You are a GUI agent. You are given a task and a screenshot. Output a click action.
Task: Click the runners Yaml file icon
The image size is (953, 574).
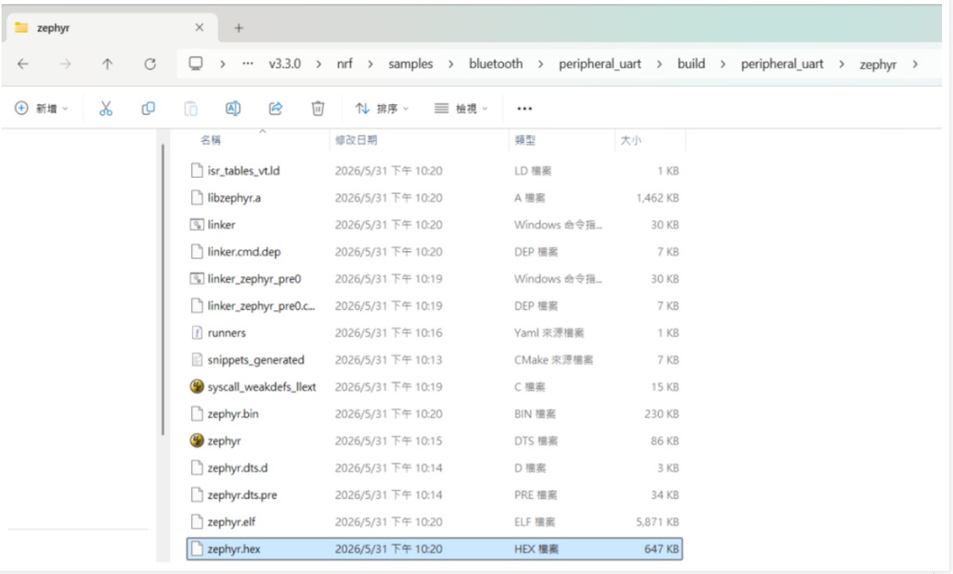click(197, 333)
